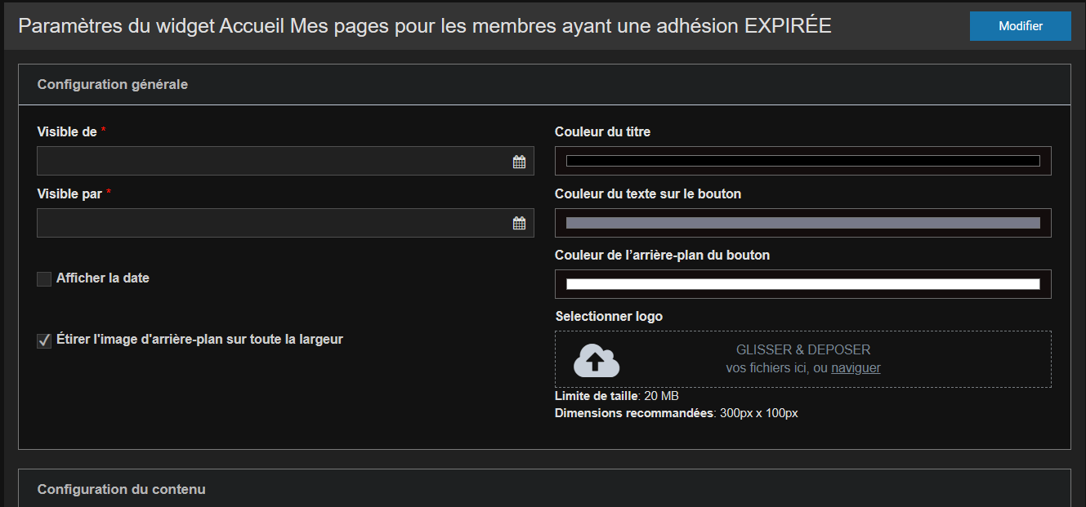Collapse the Configuration générale section header
The image size is (1086, 507).
113,85
